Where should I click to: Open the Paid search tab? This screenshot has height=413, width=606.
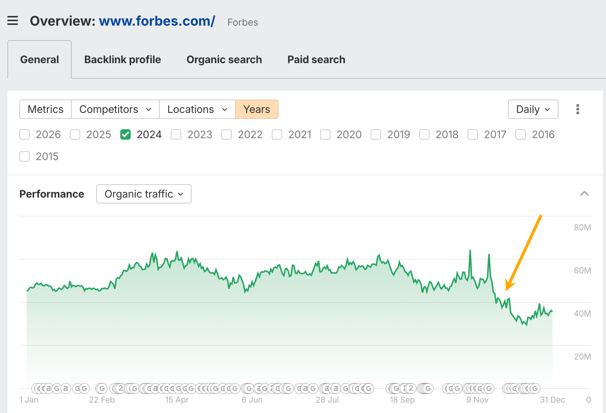[316, 59]
